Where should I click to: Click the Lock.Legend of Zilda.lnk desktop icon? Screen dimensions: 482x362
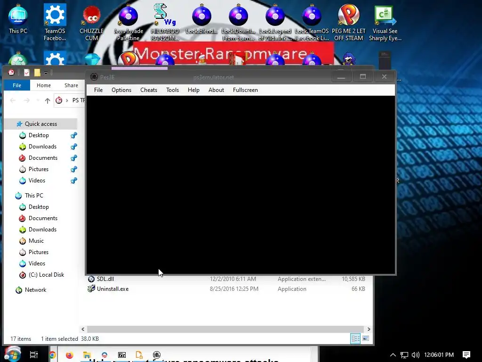[275, 22]
